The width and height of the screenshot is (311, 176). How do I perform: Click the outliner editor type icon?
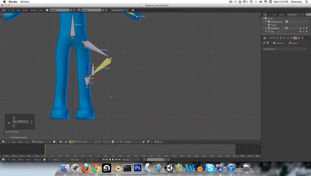(x=264, y=15)
